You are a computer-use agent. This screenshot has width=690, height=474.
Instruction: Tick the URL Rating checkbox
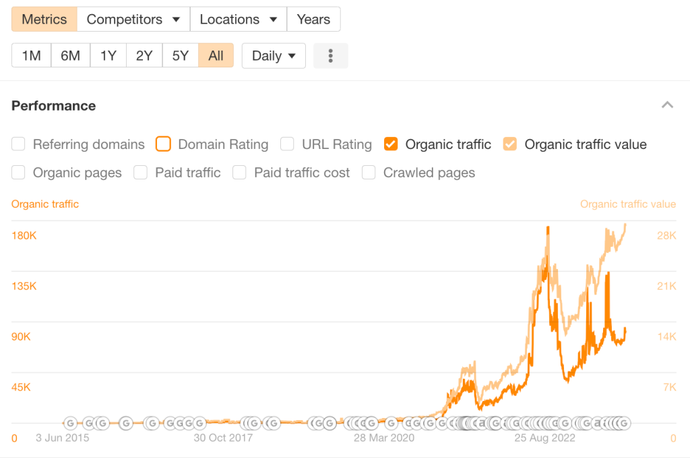click(x=287, y=144)
